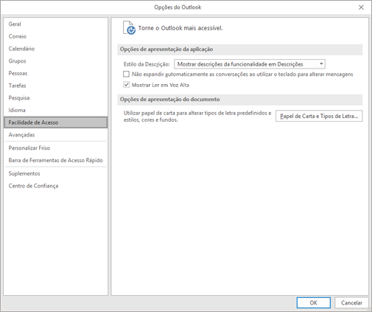Click the 'Opções do Outlook' title text
The image size is (372, 312).
tap(178, 7)
